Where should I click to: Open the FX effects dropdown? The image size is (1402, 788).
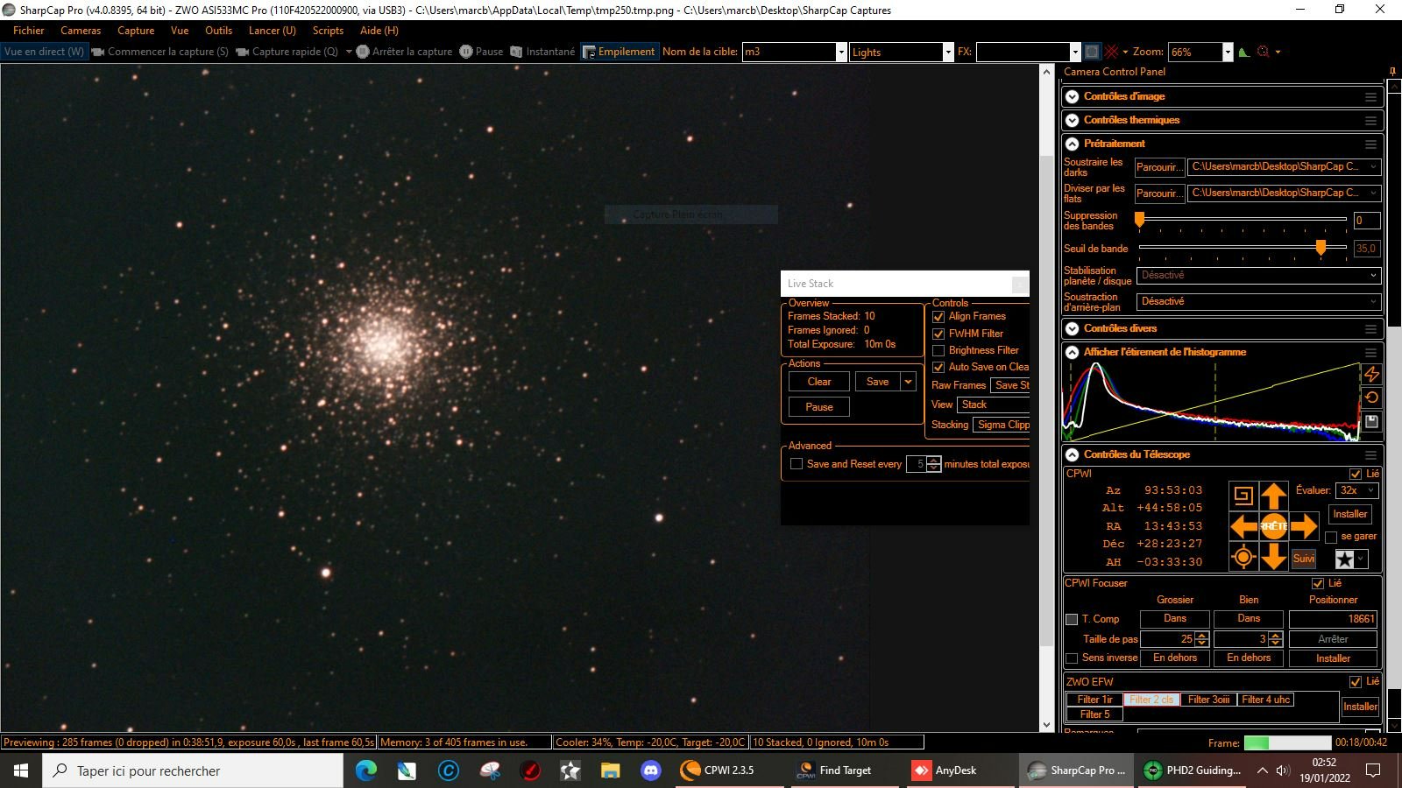pos(1074,52)
